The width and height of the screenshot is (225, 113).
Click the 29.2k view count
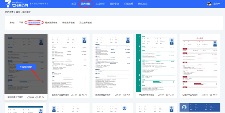[x=41, y=97]
